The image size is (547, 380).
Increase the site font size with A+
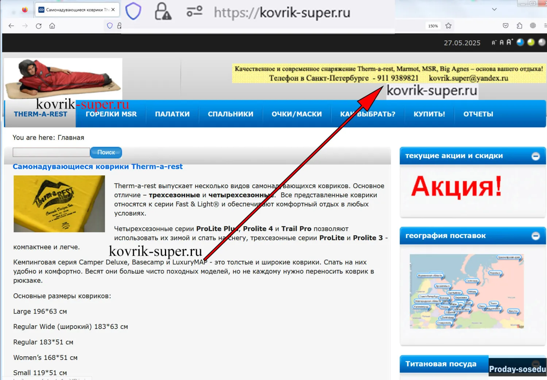click(509, 42)
